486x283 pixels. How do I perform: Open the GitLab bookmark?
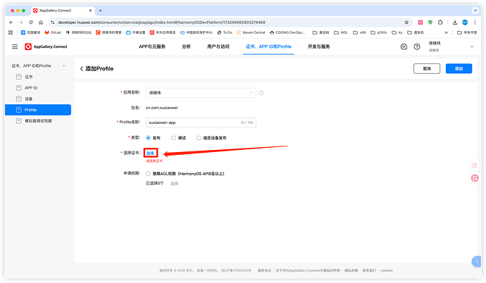click(53, 32)
